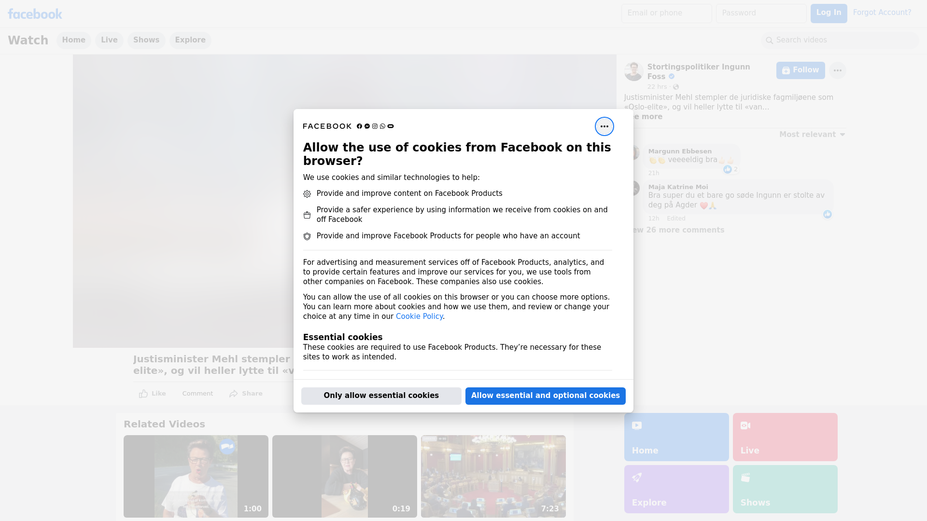Click the Share arrow icon under the video

point(234,394)
